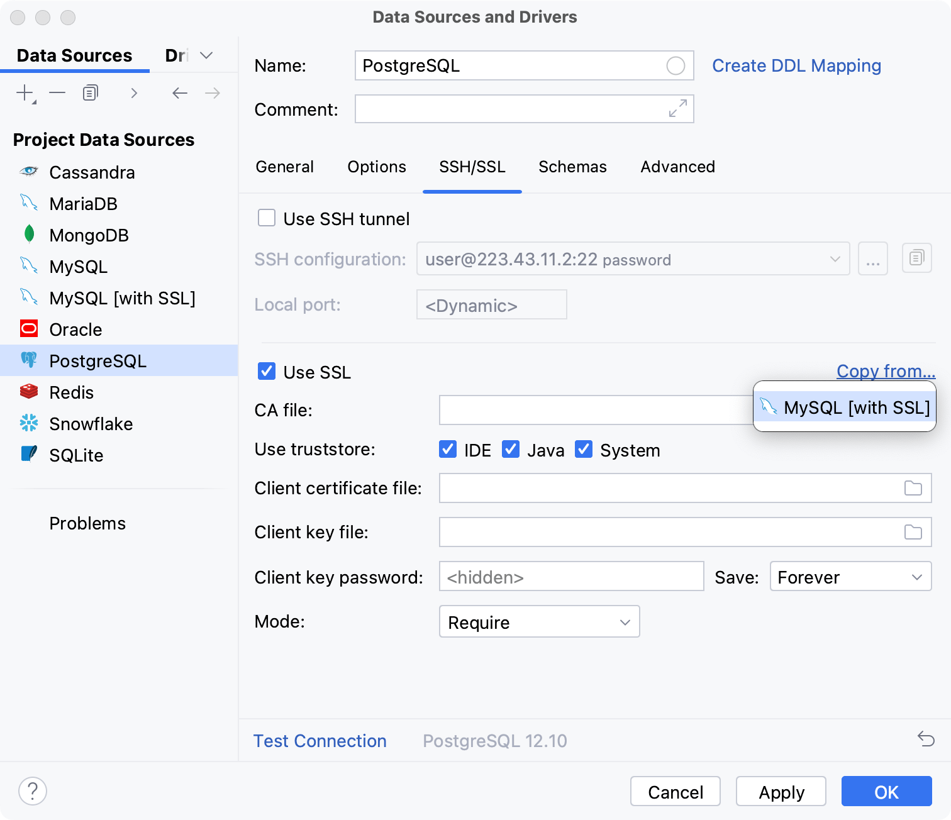
Task: Click the Create DDL Mapping link
Action: (796, 65)
